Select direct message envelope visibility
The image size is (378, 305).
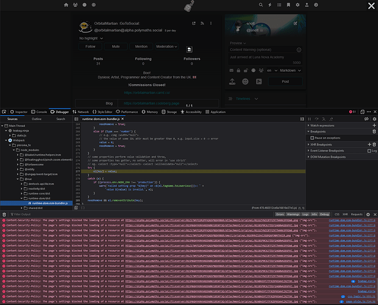point(232,70)
